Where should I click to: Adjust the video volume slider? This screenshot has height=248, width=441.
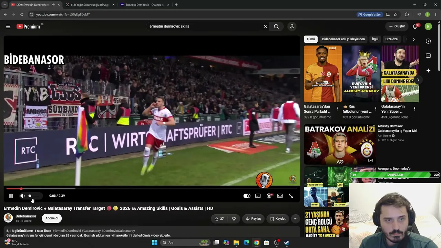click(34, 196)
